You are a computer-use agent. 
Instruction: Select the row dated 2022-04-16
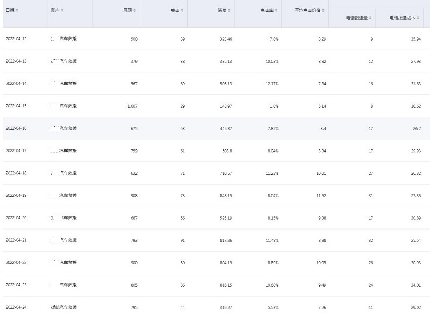pos(16,128)
